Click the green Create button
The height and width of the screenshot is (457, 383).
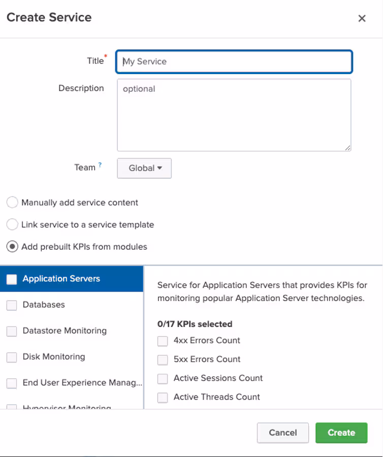coord(341,433)
